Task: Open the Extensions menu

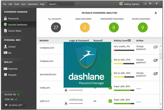Action: (33, 4)
